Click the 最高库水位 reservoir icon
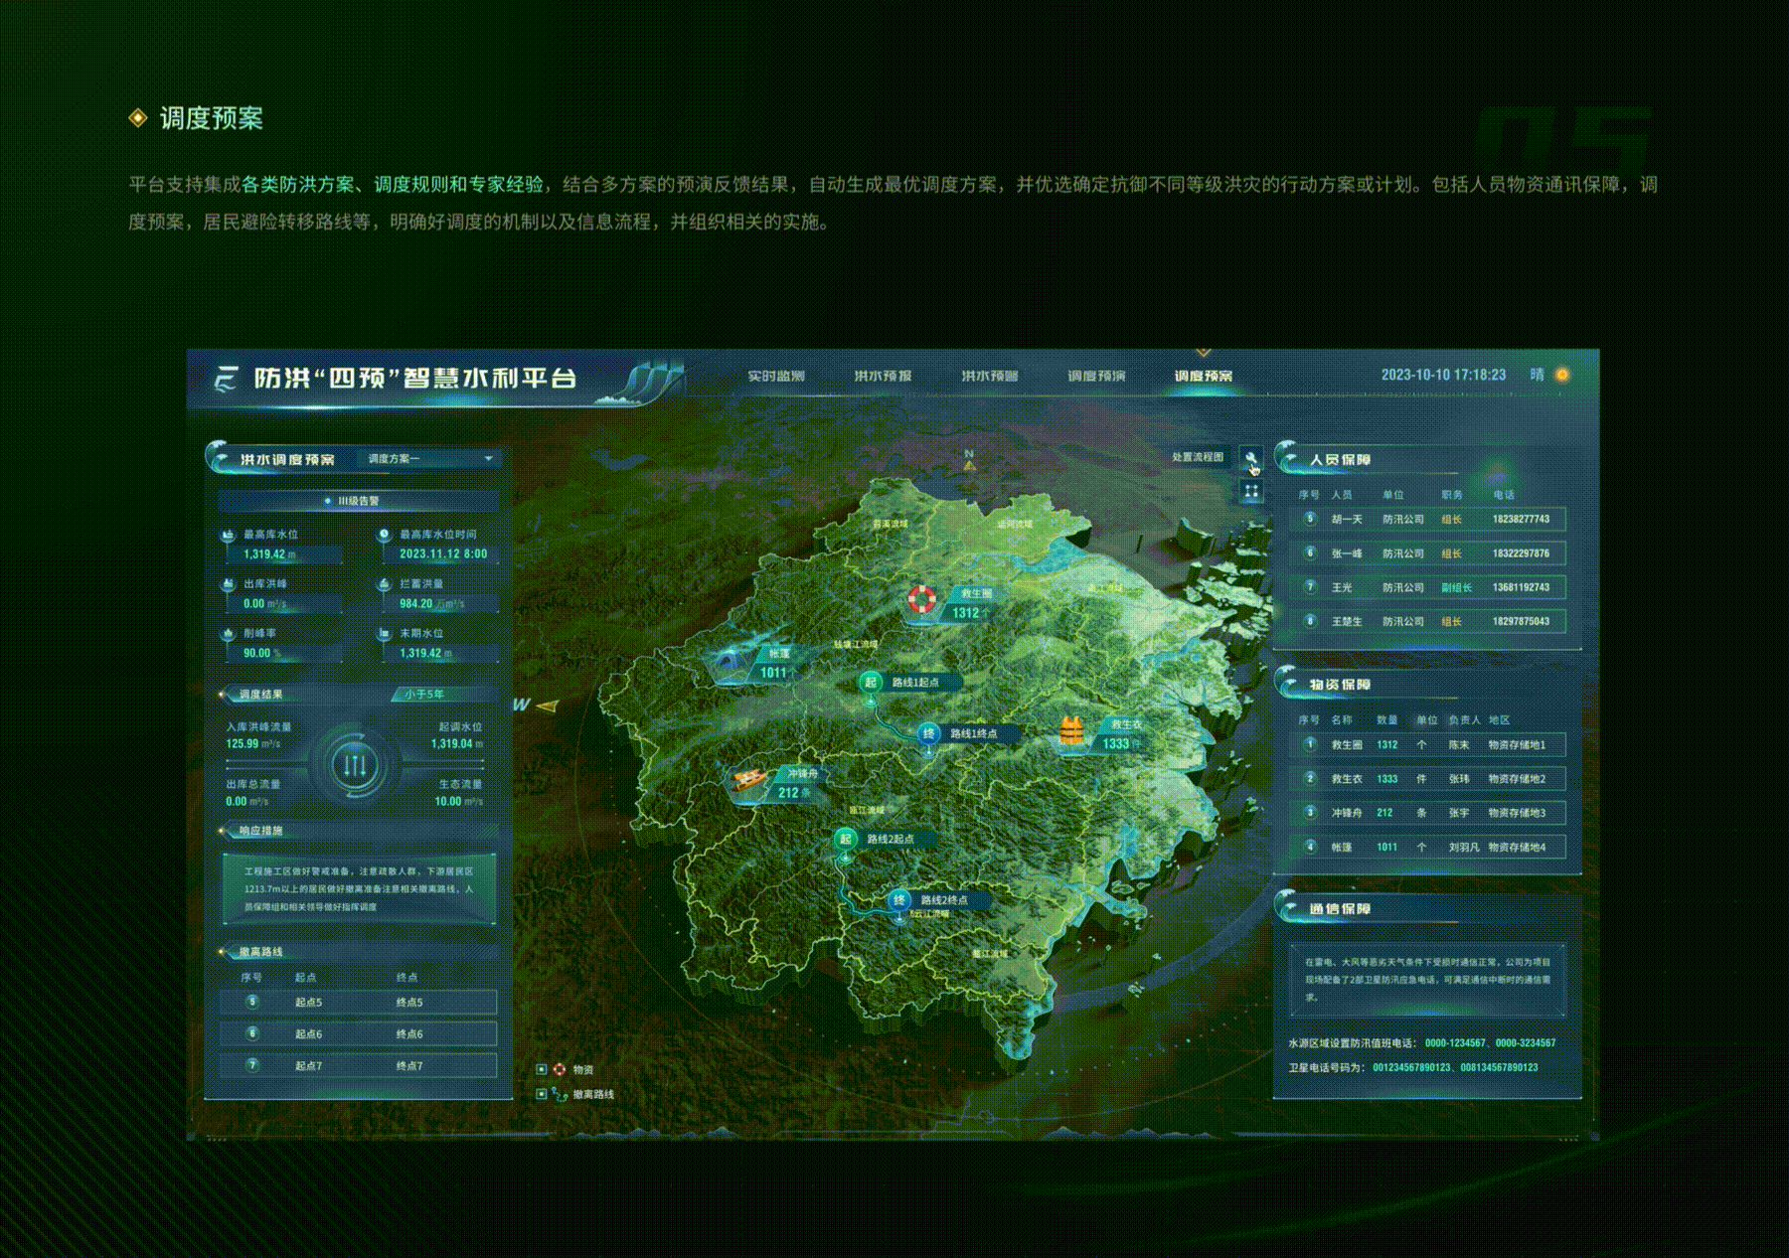This screenshot has height=1258, width=1789. 228,535
